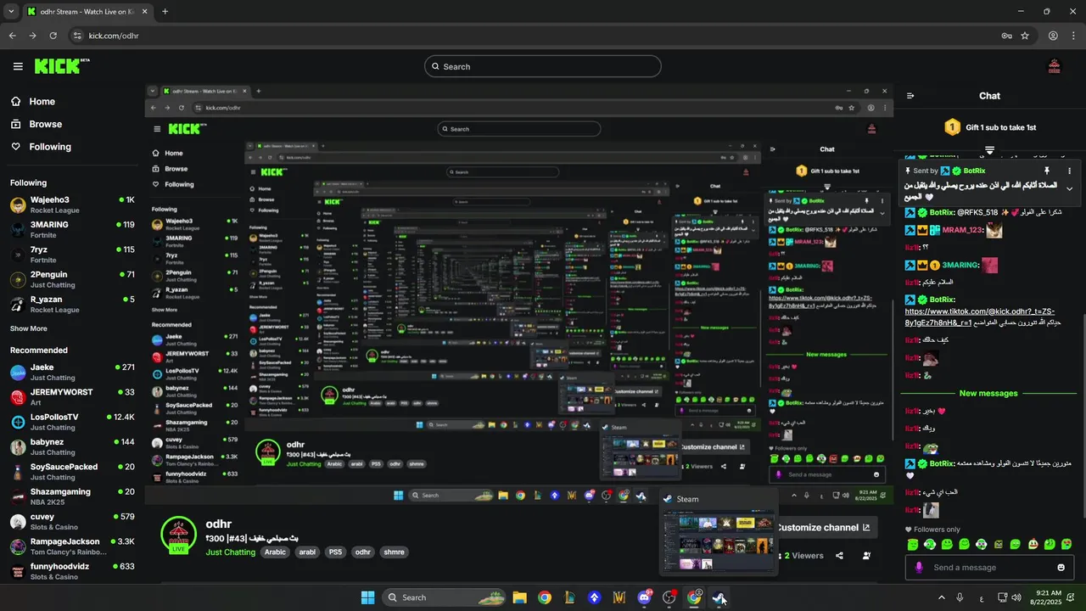
Task: Click the pin icon in pinned message
Action: 1047,171
